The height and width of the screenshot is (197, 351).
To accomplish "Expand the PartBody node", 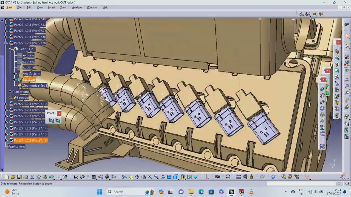I will (x=15, y=80).
